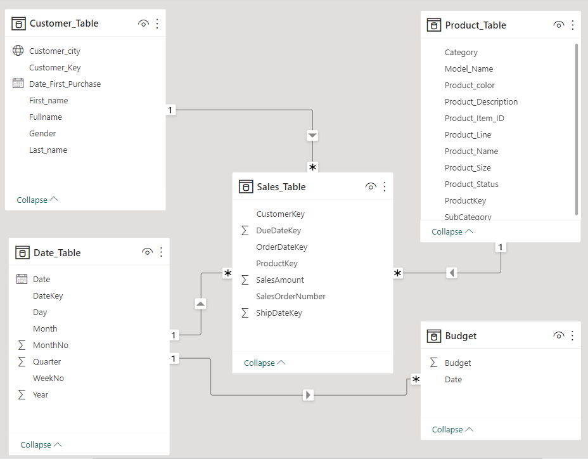This screenshot has height=459, width=588.
Task: Select Date to Budget relationship direction arrow
Action: pyautogui.click(x=308, y=395)
